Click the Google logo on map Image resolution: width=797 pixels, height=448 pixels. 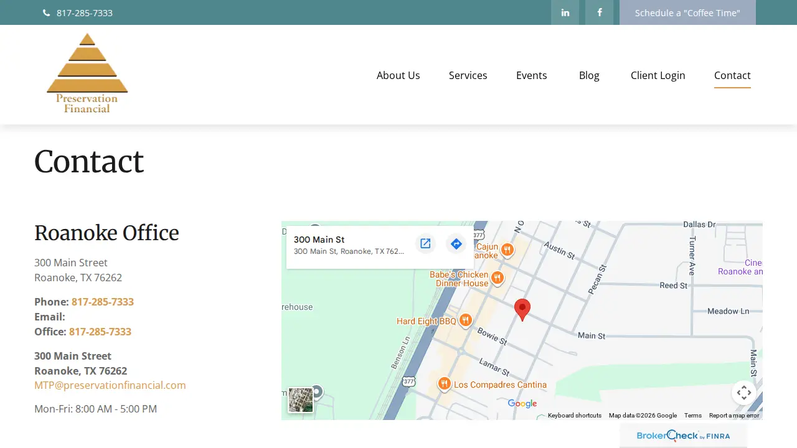(522, 403)
